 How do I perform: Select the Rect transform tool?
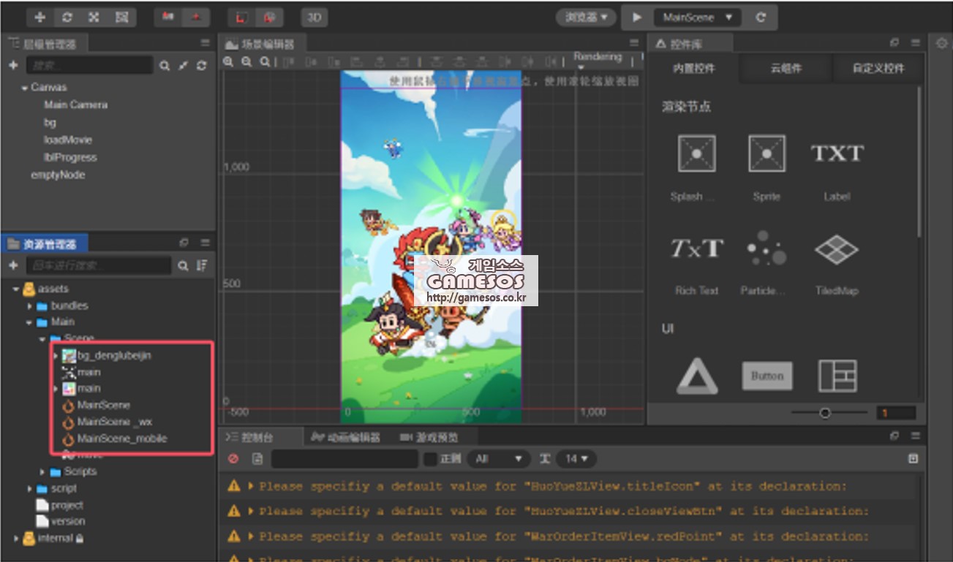tap(121, 18)
